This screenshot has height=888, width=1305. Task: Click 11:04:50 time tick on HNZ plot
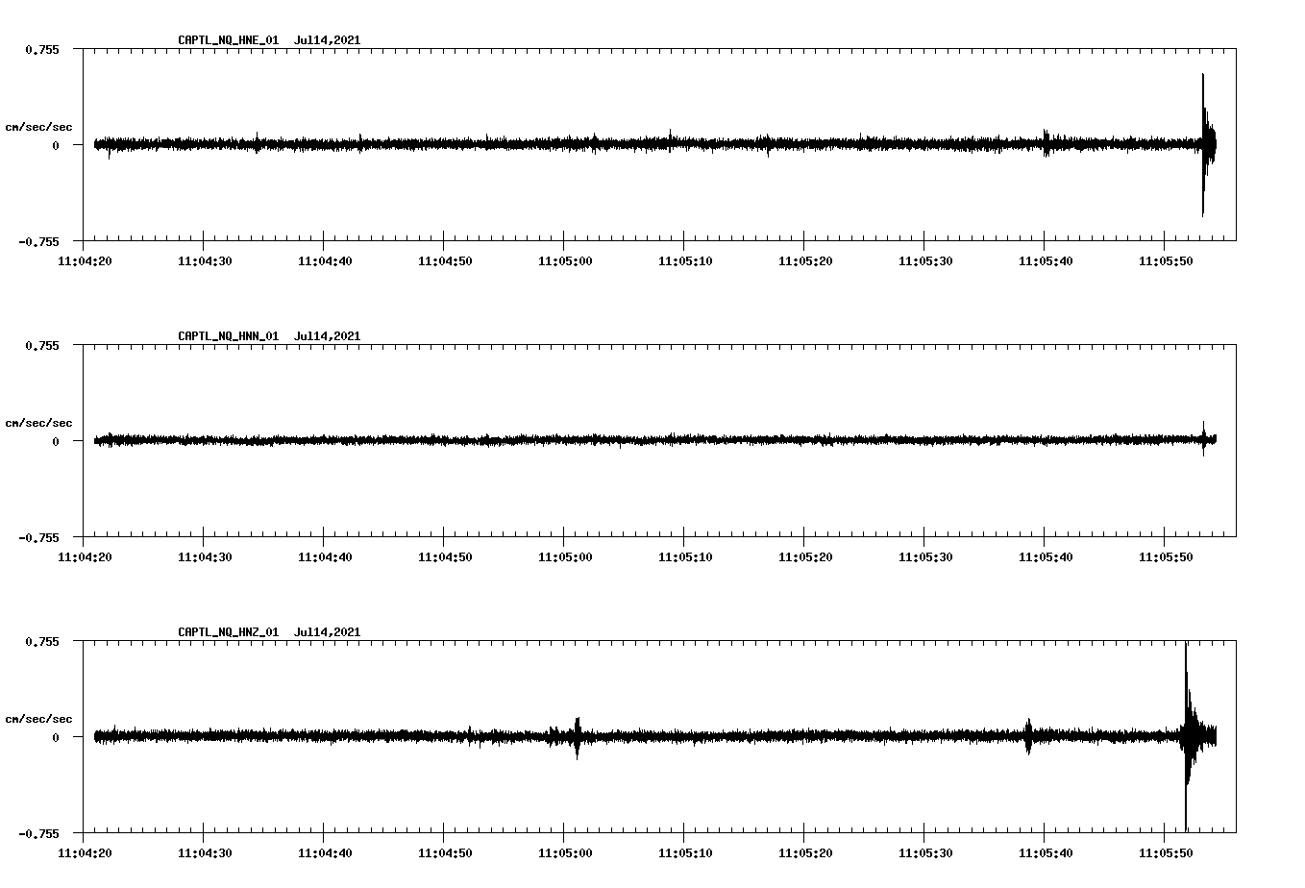(444, 852)
